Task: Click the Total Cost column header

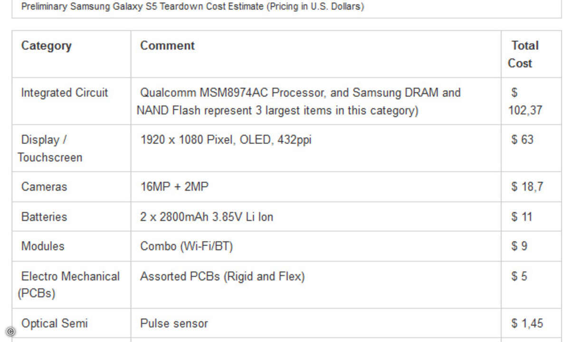Action: [523, 54]
